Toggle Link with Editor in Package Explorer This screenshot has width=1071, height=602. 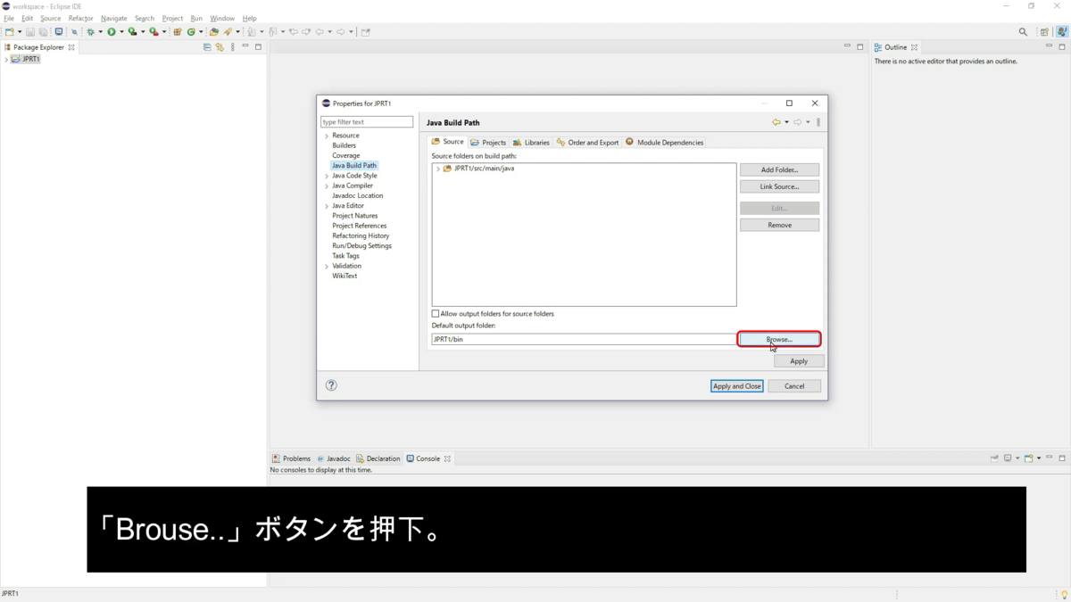(x=220, y=46)
